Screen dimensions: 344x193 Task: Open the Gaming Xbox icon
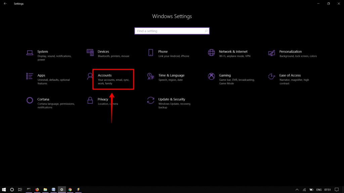coord(211,76)
